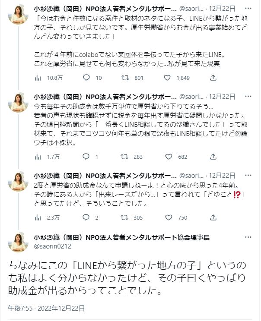Viewport: 261px width, 321px height.
Task: Reply to the third tweet with 2 replies
Action: click(x=86, y=217)
